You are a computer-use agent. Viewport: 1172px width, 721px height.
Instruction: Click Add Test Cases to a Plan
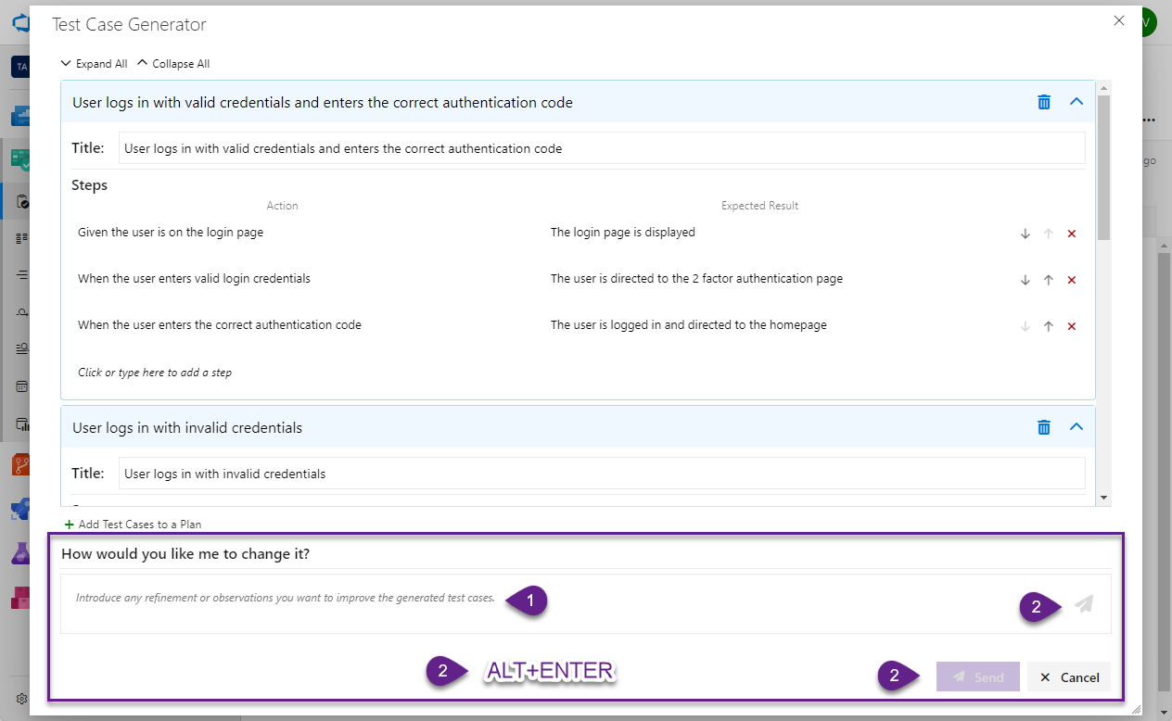point(134,525)
